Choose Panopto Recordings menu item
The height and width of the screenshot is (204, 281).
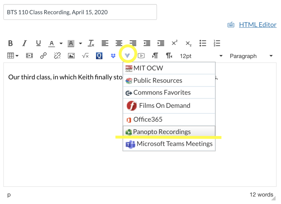169,132
